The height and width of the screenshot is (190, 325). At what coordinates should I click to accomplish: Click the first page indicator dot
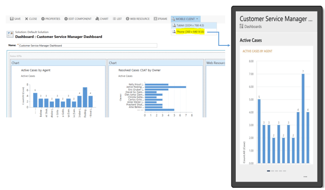coord(268,171)
